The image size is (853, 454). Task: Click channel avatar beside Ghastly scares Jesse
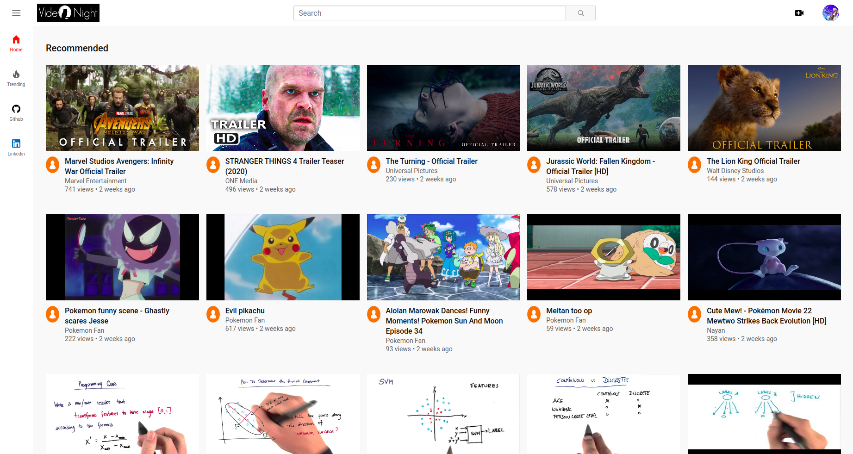click(53, 314)
